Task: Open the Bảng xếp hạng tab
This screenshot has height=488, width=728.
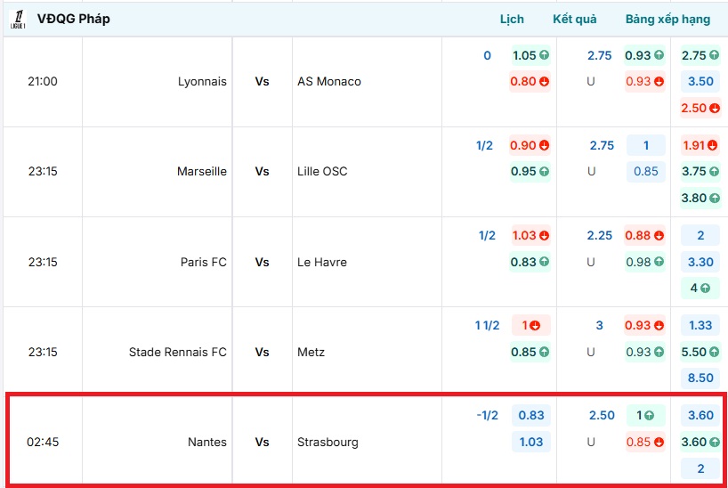Action: pos(667,19)
